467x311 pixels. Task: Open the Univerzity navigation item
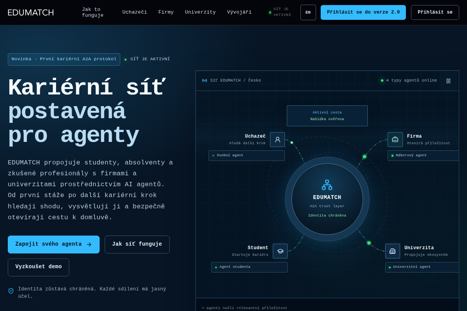(x=200, y=12)
